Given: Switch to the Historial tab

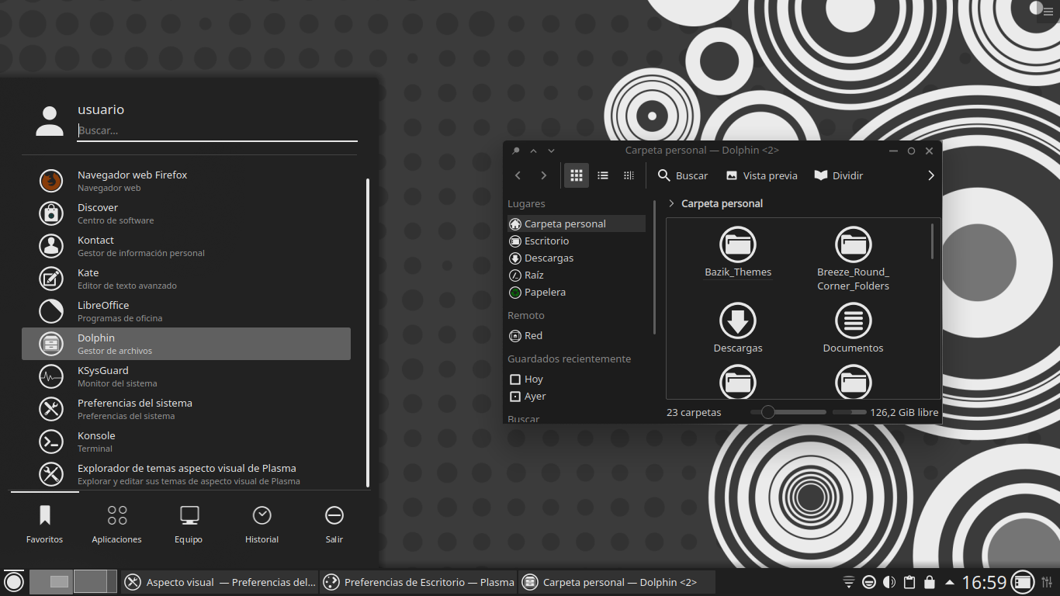Looking at the screenshot, I should (262, 525).
